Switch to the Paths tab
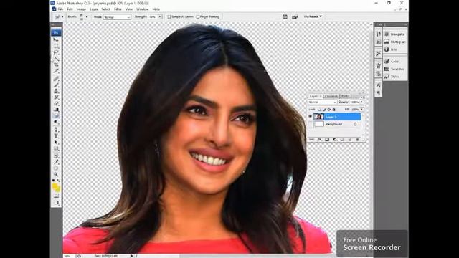 pos(346,96)
